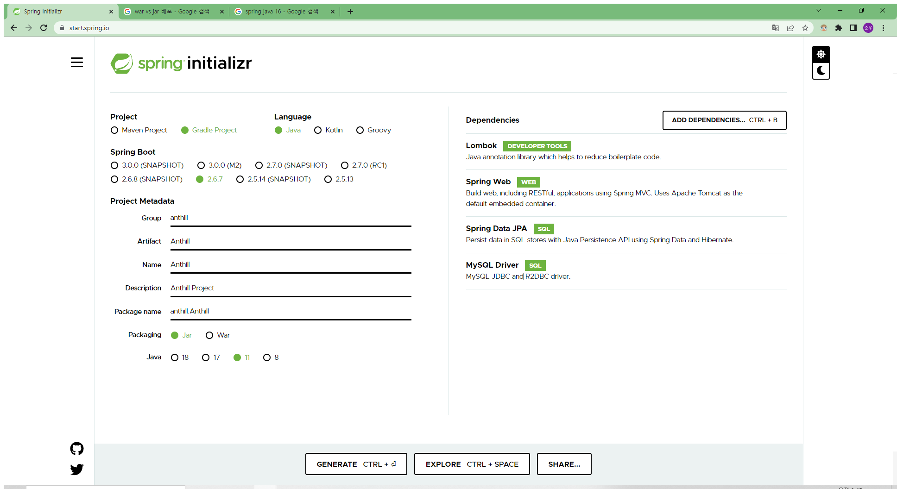Select Spring Boot 3.0.0 (SNAPSHOT)
Viewport: 897px width, 489px height.
click(x=147, y=165)
